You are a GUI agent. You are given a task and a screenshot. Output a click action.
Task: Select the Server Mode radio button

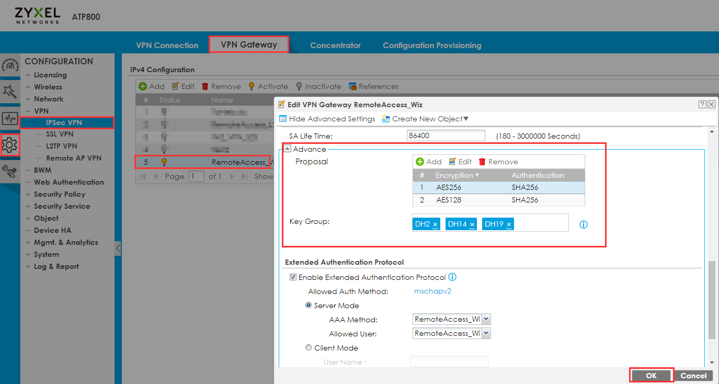click(x=308, y=305)
